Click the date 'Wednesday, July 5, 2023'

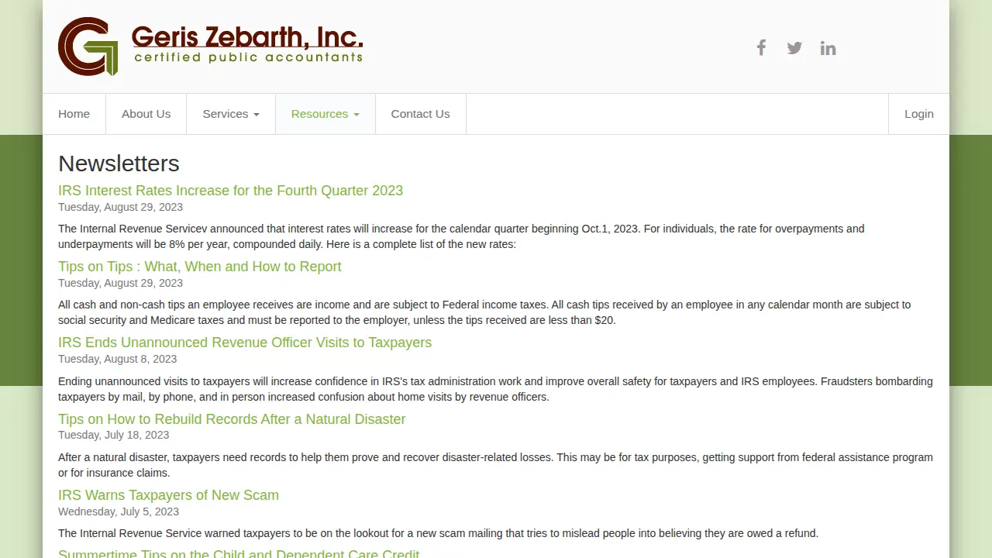[x=119, y=511]
